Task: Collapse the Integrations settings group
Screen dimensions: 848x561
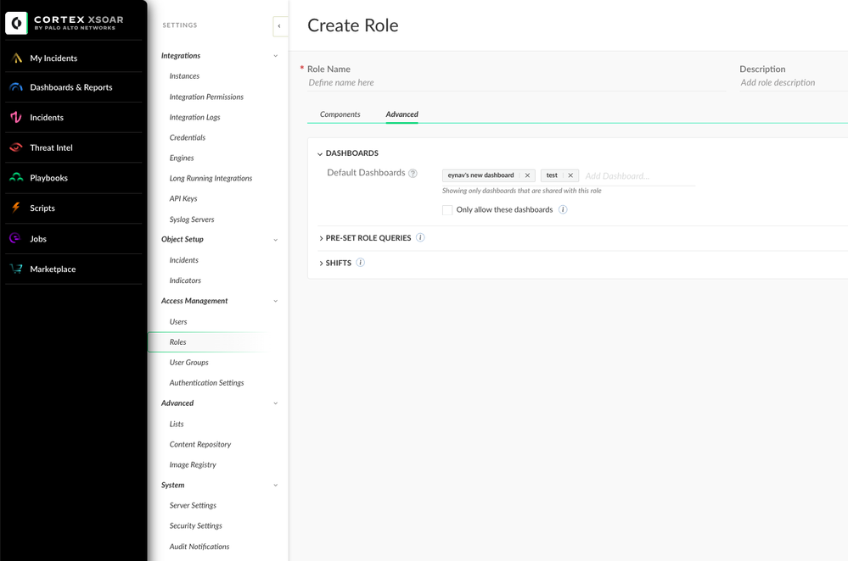Action: 275,56
